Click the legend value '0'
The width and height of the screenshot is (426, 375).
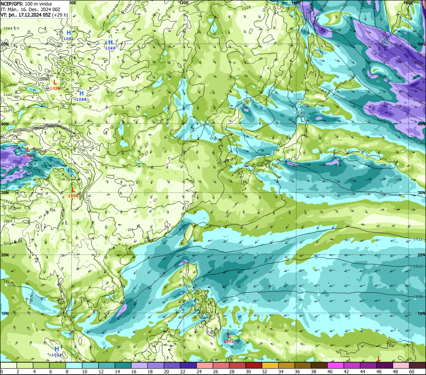coord(2,372)
